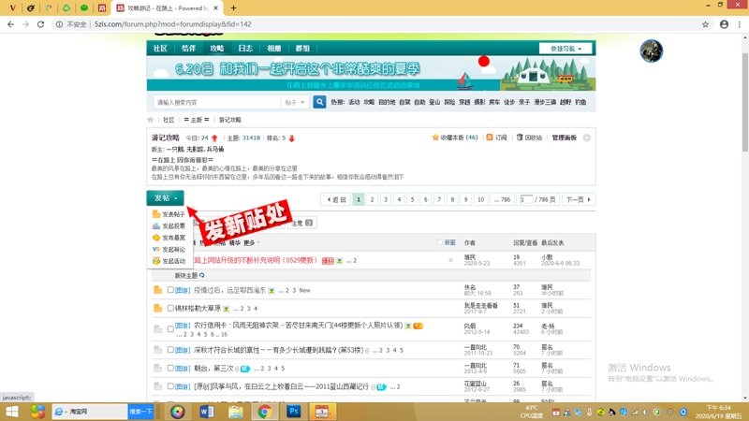The height and width of the screenshot is (421, 749).
Task: Click the refresh icon next to 版块主题
Action: pyautogui.click(x=201, y=275)
